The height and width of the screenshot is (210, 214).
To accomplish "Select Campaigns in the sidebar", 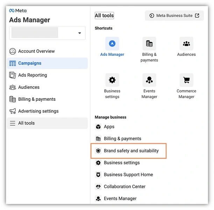I will 47,63.
